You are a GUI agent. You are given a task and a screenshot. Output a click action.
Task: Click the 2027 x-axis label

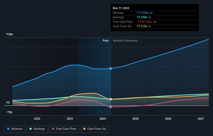(x=201, y=119)
